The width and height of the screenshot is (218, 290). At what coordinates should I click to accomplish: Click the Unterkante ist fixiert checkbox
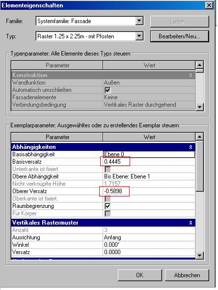(x=108, y=169)
